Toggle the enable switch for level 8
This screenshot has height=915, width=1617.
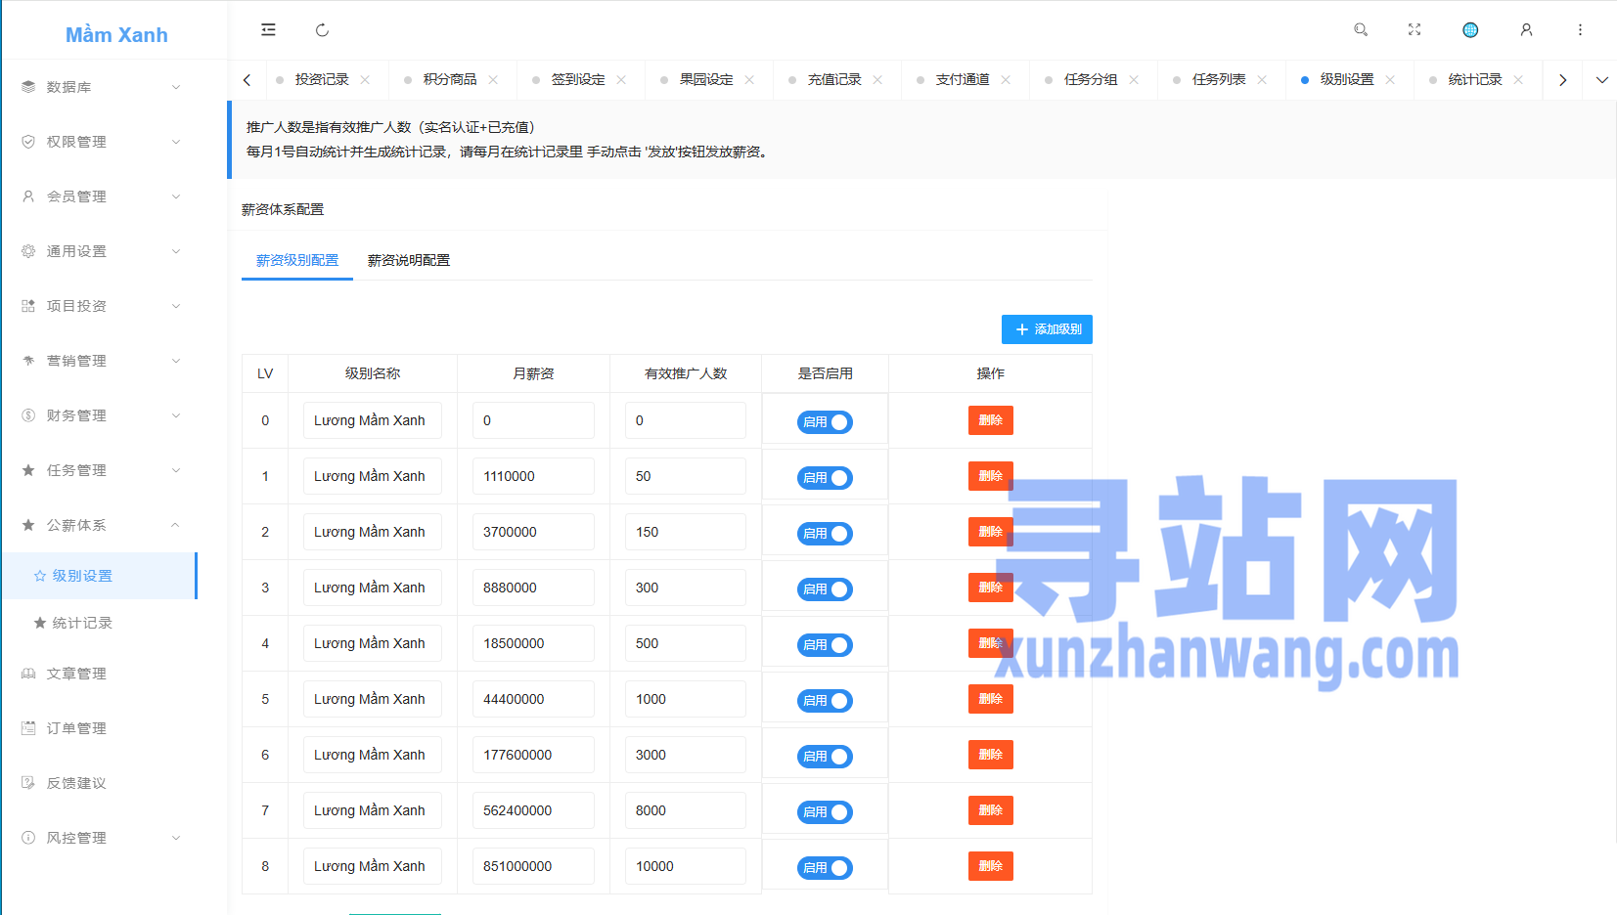[x=825, y=868]
